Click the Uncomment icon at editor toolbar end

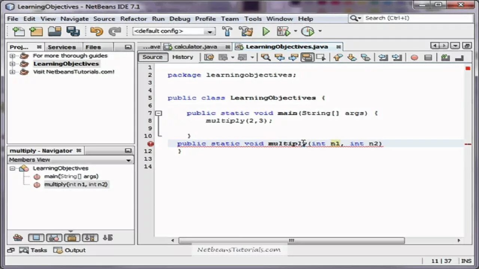[x=459, y=57]
